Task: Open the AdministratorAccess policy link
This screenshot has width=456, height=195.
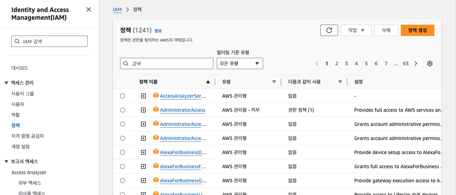Action: 183,110
